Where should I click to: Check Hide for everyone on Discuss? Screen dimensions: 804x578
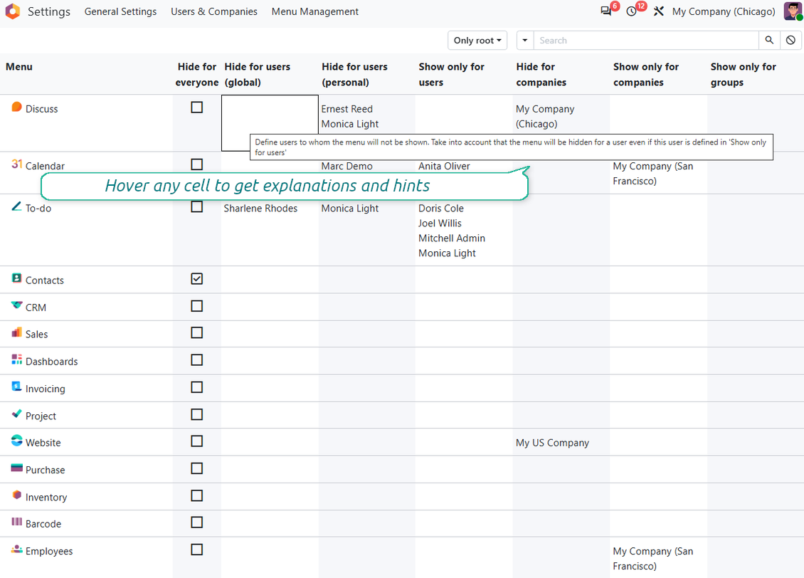[197, 107]
